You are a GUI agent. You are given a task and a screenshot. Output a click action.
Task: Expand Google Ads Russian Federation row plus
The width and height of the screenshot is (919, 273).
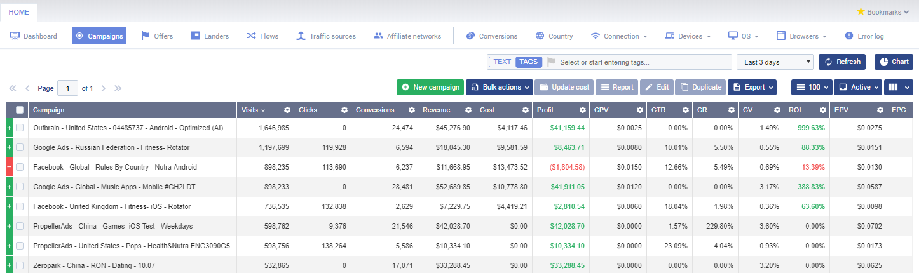pyautogui.click(x=9, y=147)
